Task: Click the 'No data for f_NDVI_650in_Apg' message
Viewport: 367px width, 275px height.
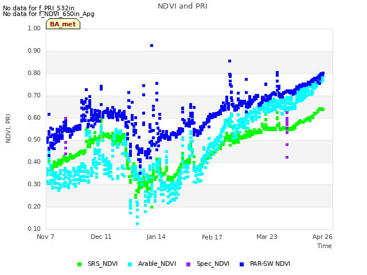Action: pyautogui.click(x=49, y=14)
